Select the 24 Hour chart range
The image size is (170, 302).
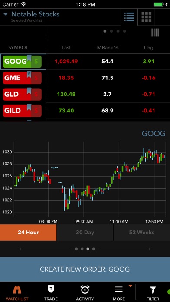(28, 233)
